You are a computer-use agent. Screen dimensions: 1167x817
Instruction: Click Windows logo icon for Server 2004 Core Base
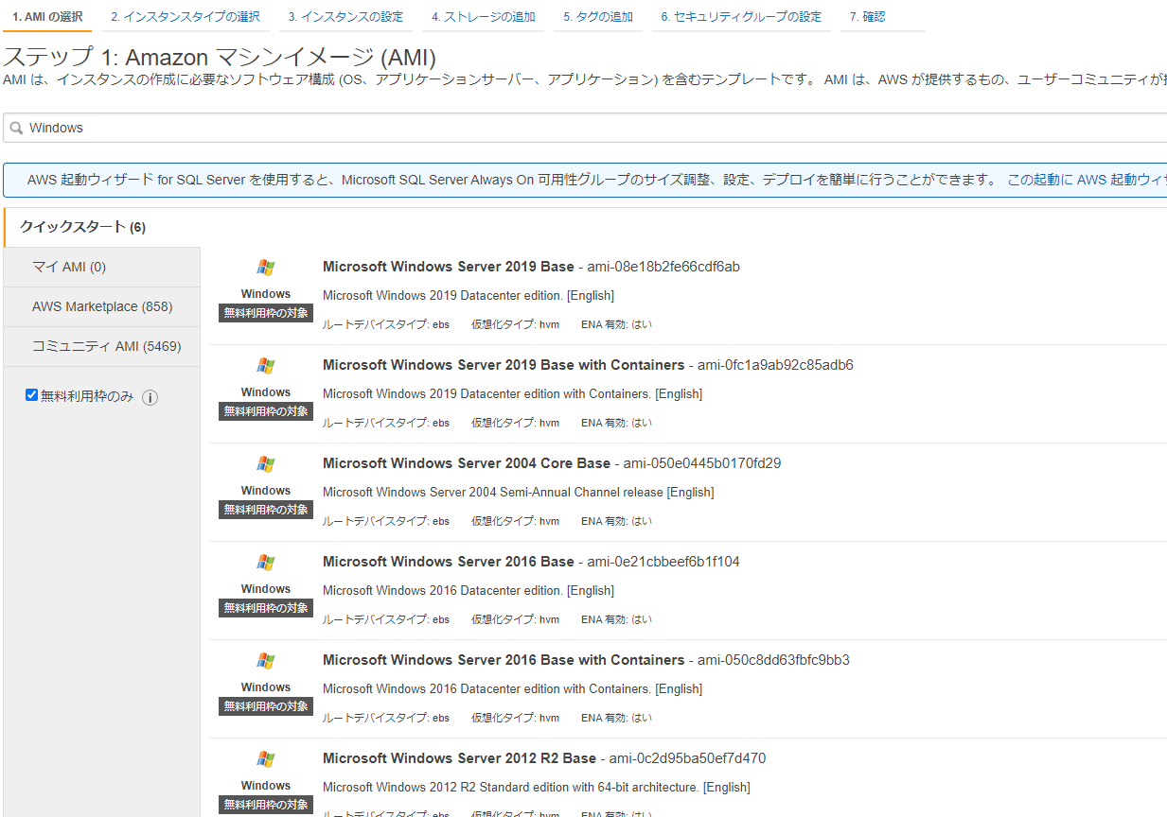click(x=266, y=464)
